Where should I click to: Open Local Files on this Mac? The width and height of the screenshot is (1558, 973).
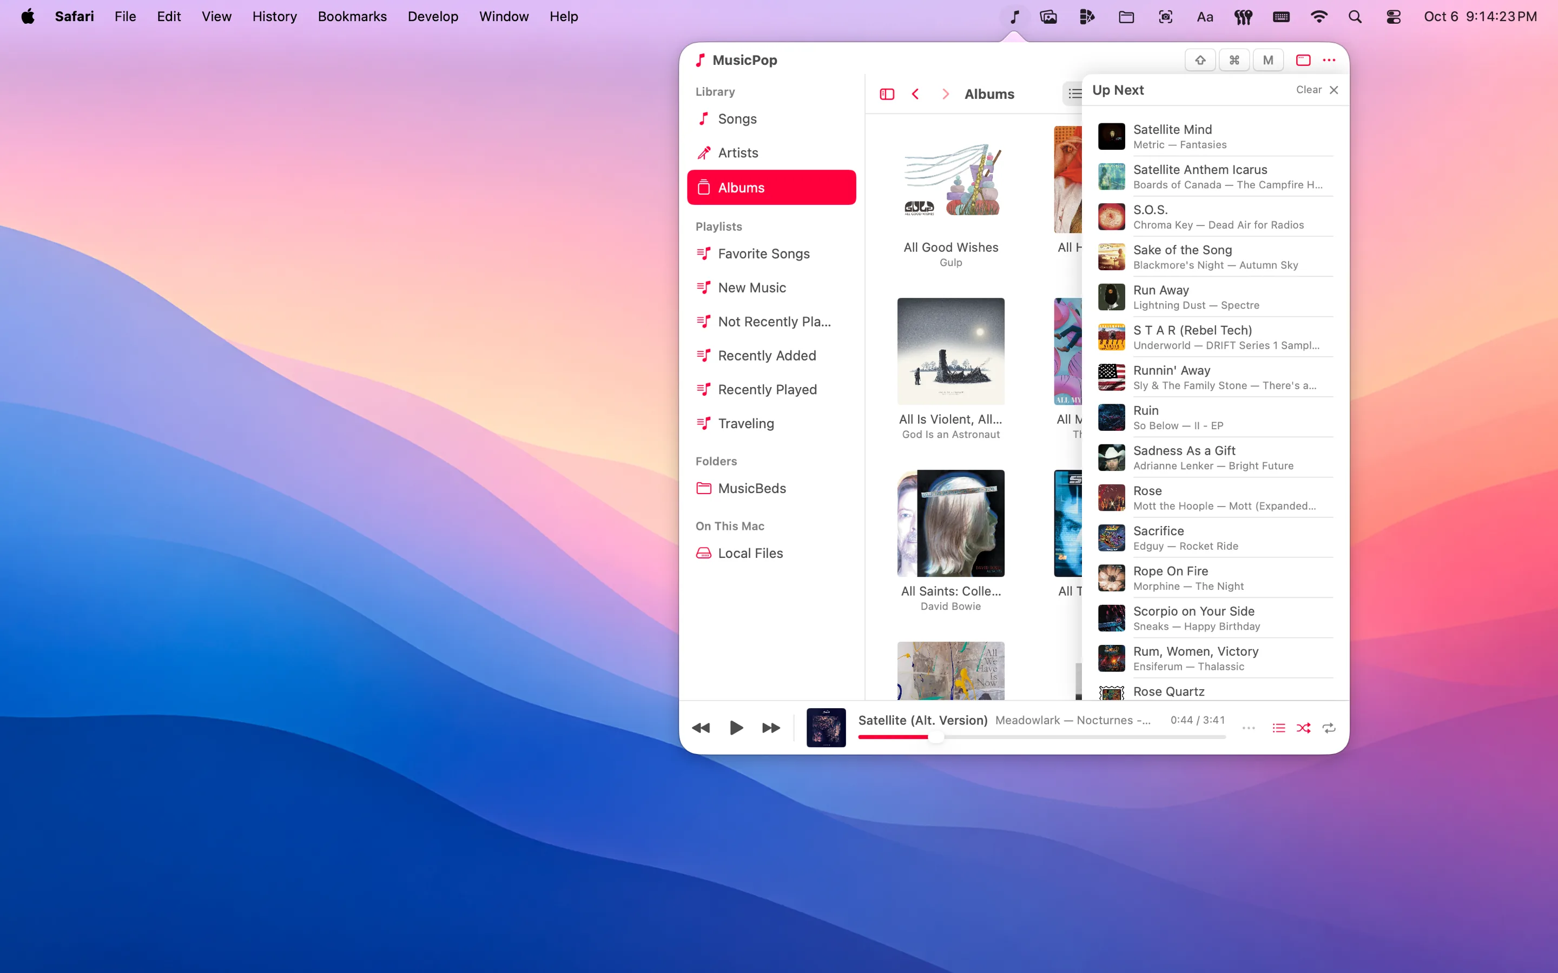(771, 554)
